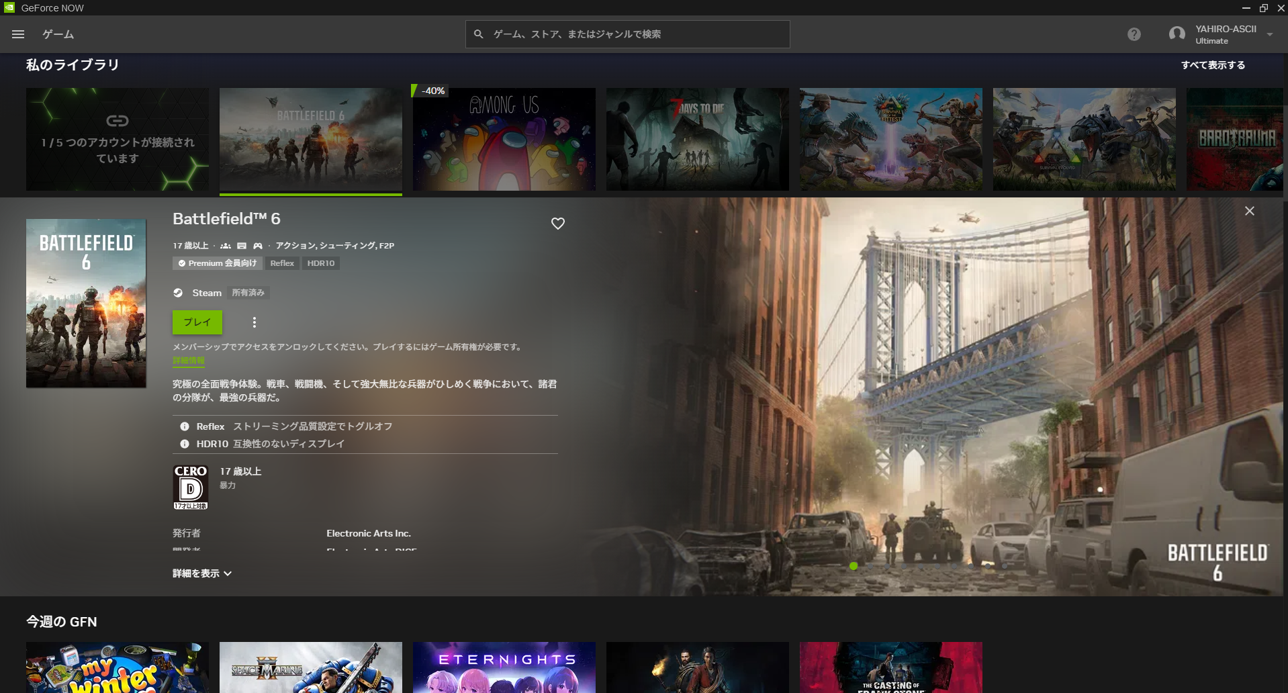Click the 発行者 publisher label

coord(187,533)
